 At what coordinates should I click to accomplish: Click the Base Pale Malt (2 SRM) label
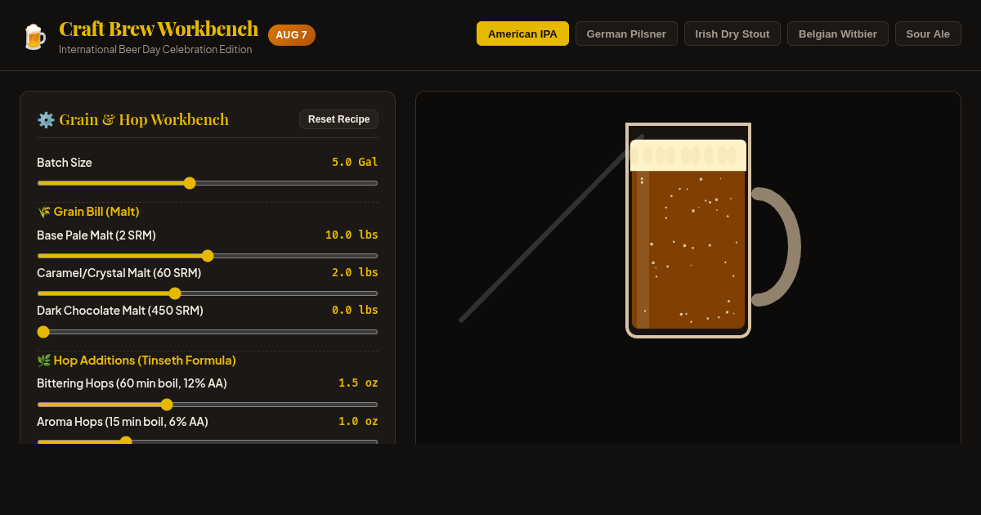click(96, 235)
